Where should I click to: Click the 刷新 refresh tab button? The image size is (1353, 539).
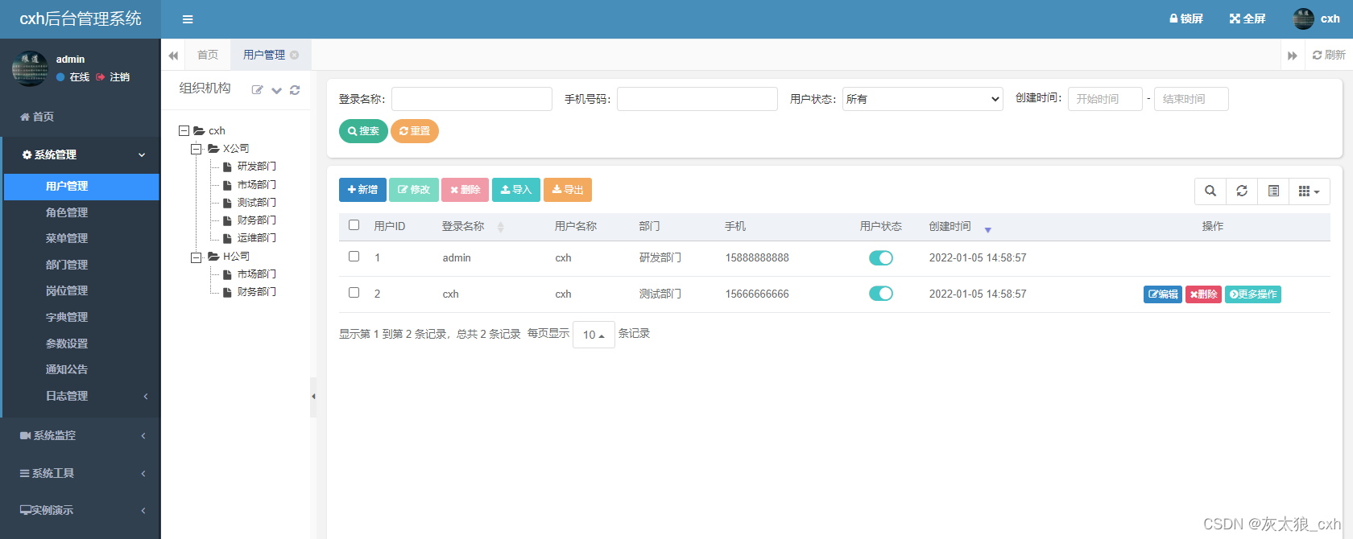(x=1329, y=55)
